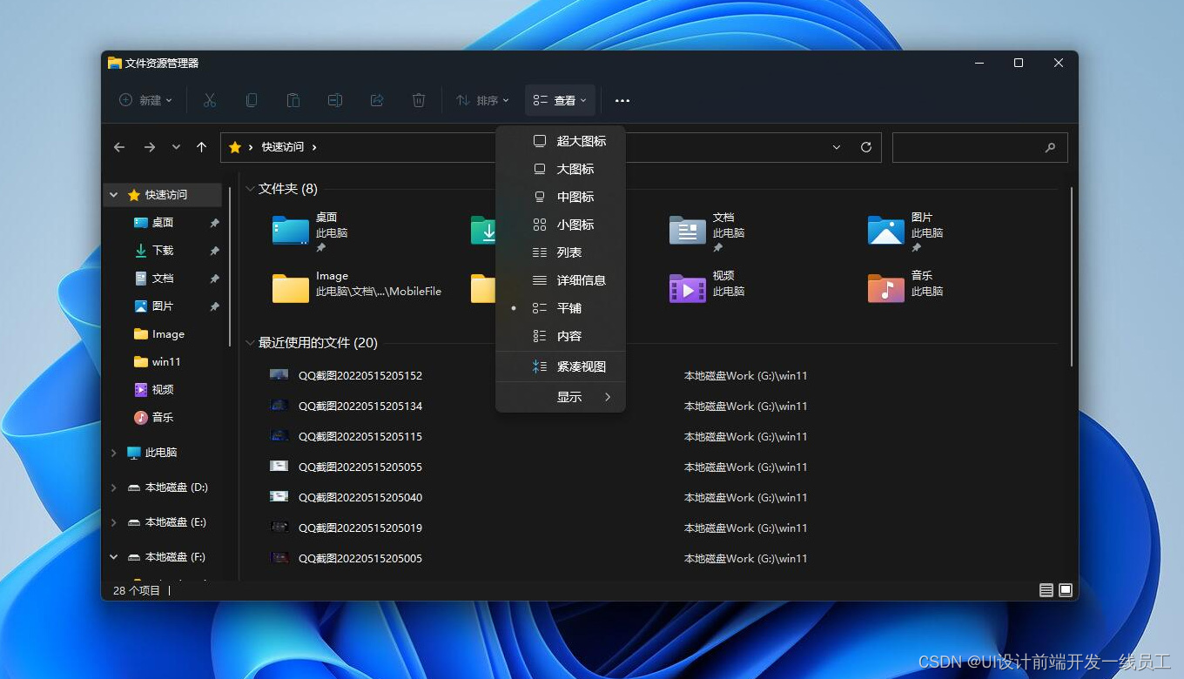Click 快速访问 in the address bar
1184x679 pixels.
[283, 147]
